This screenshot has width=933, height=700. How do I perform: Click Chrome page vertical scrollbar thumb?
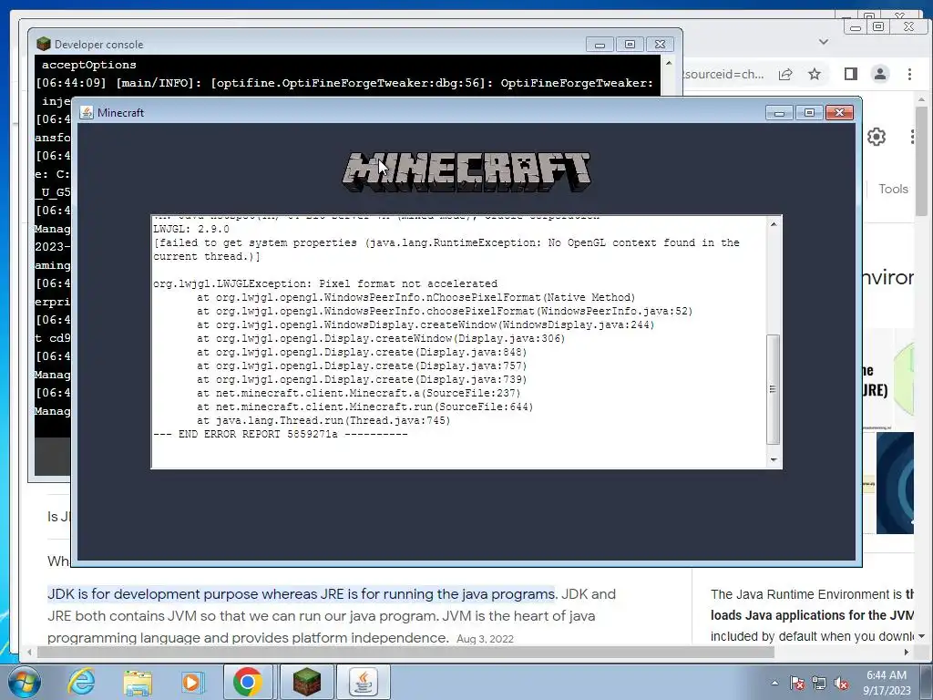pos(921,160)
